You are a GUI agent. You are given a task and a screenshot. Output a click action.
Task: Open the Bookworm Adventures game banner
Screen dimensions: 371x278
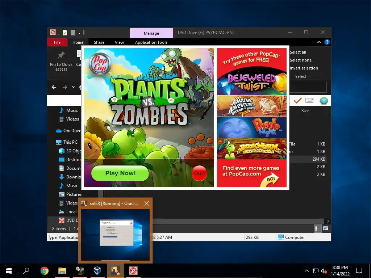point(252,149)
